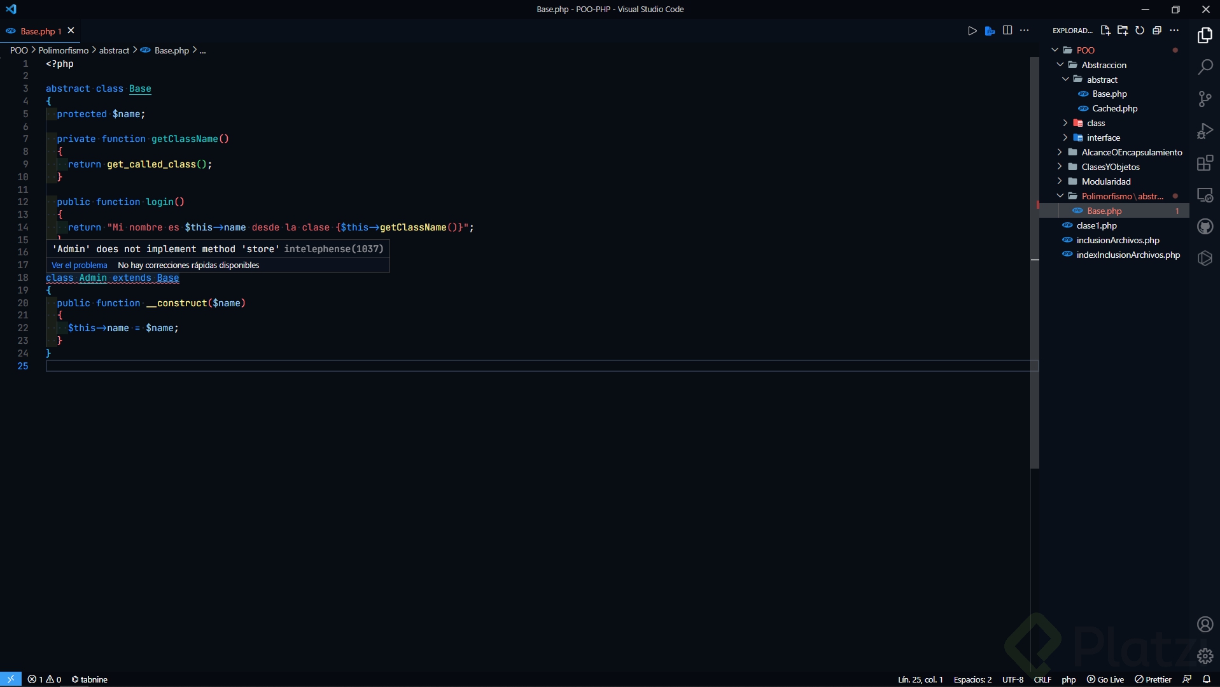
Task: Open Run and Debug view
Action: coord(1205,131)
